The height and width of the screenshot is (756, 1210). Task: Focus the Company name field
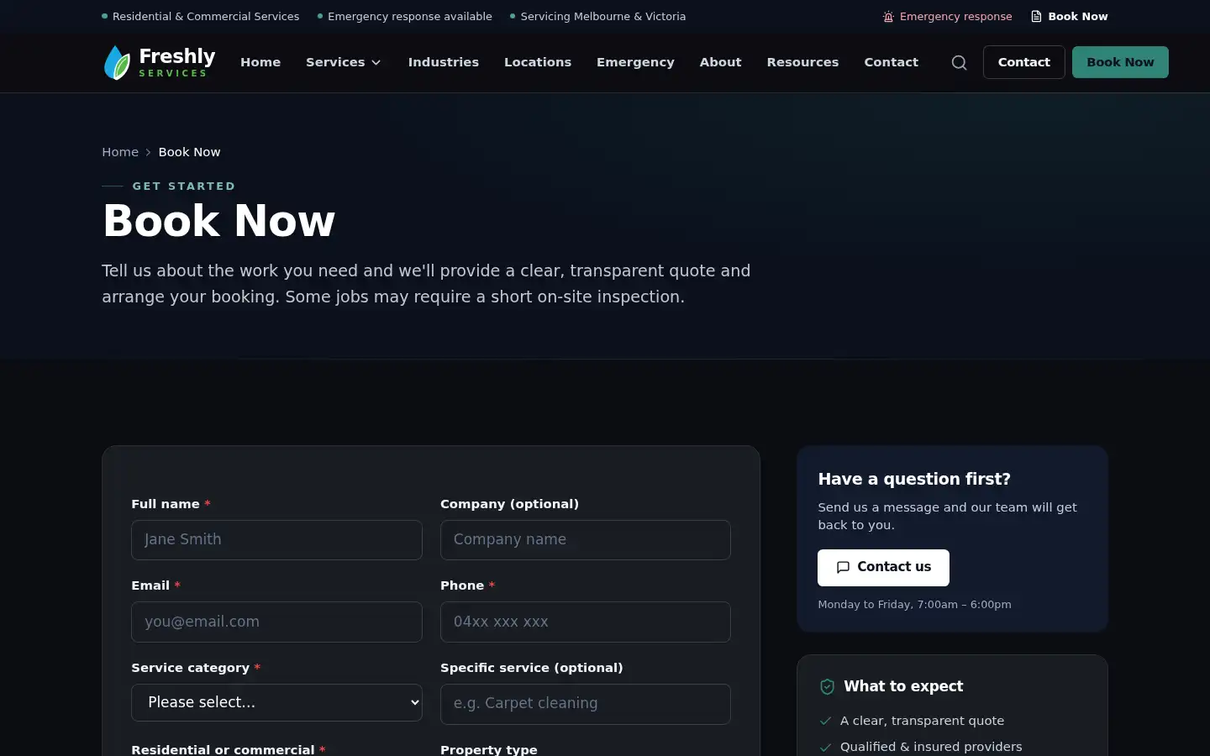tap(586, 540)
